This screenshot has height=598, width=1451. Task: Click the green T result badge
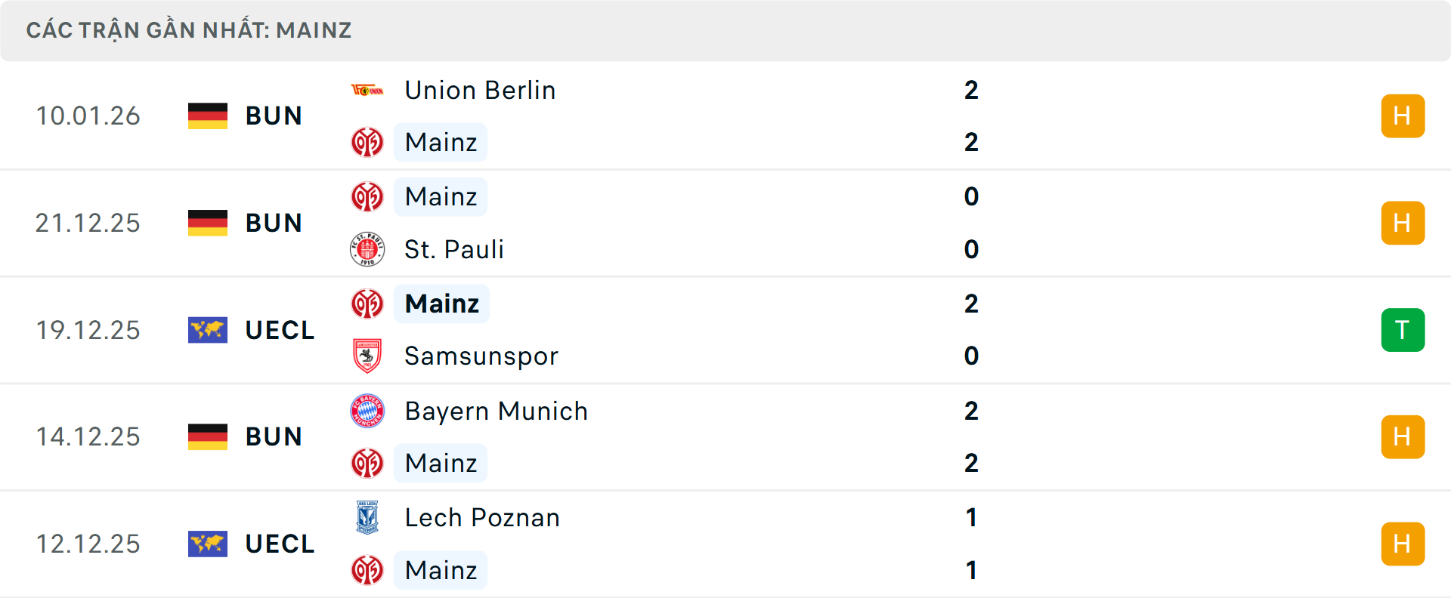pyautogui.click(x=1403, y=330)
